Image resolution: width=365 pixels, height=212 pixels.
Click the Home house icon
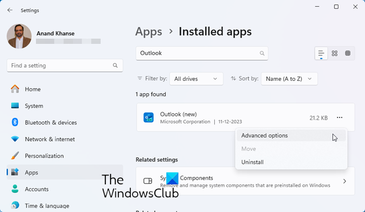coord(15,89)
